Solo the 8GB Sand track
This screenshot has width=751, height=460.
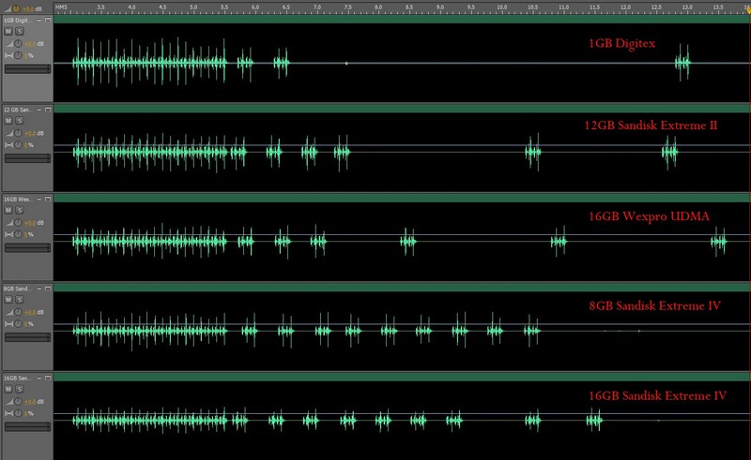click(x=19, y=300)
